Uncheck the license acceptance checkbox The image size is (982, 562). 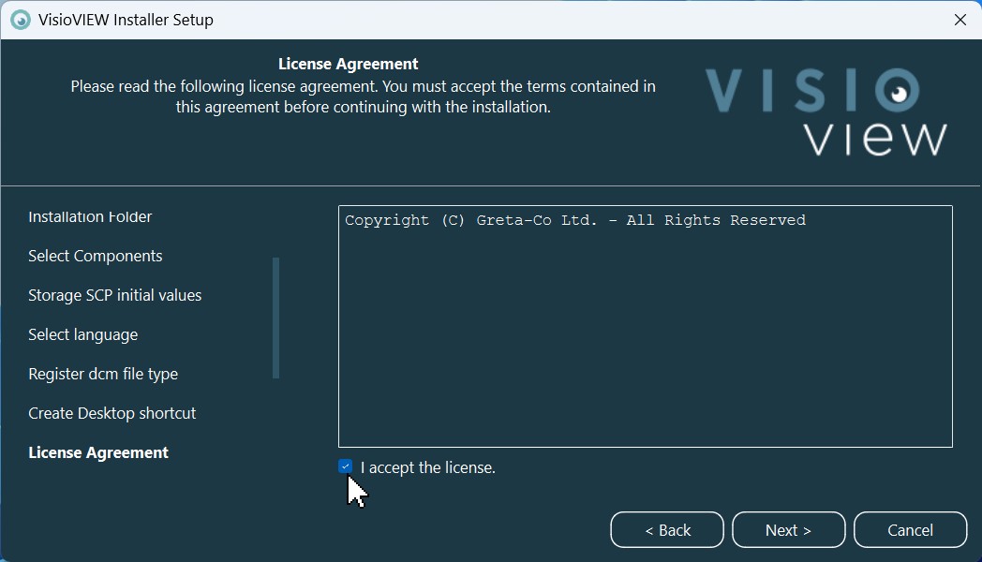click(x=346, y=466)
